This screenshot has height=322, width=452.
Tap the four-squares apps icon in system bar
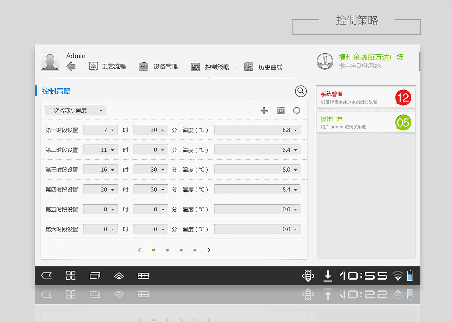(x=71, y=275)
